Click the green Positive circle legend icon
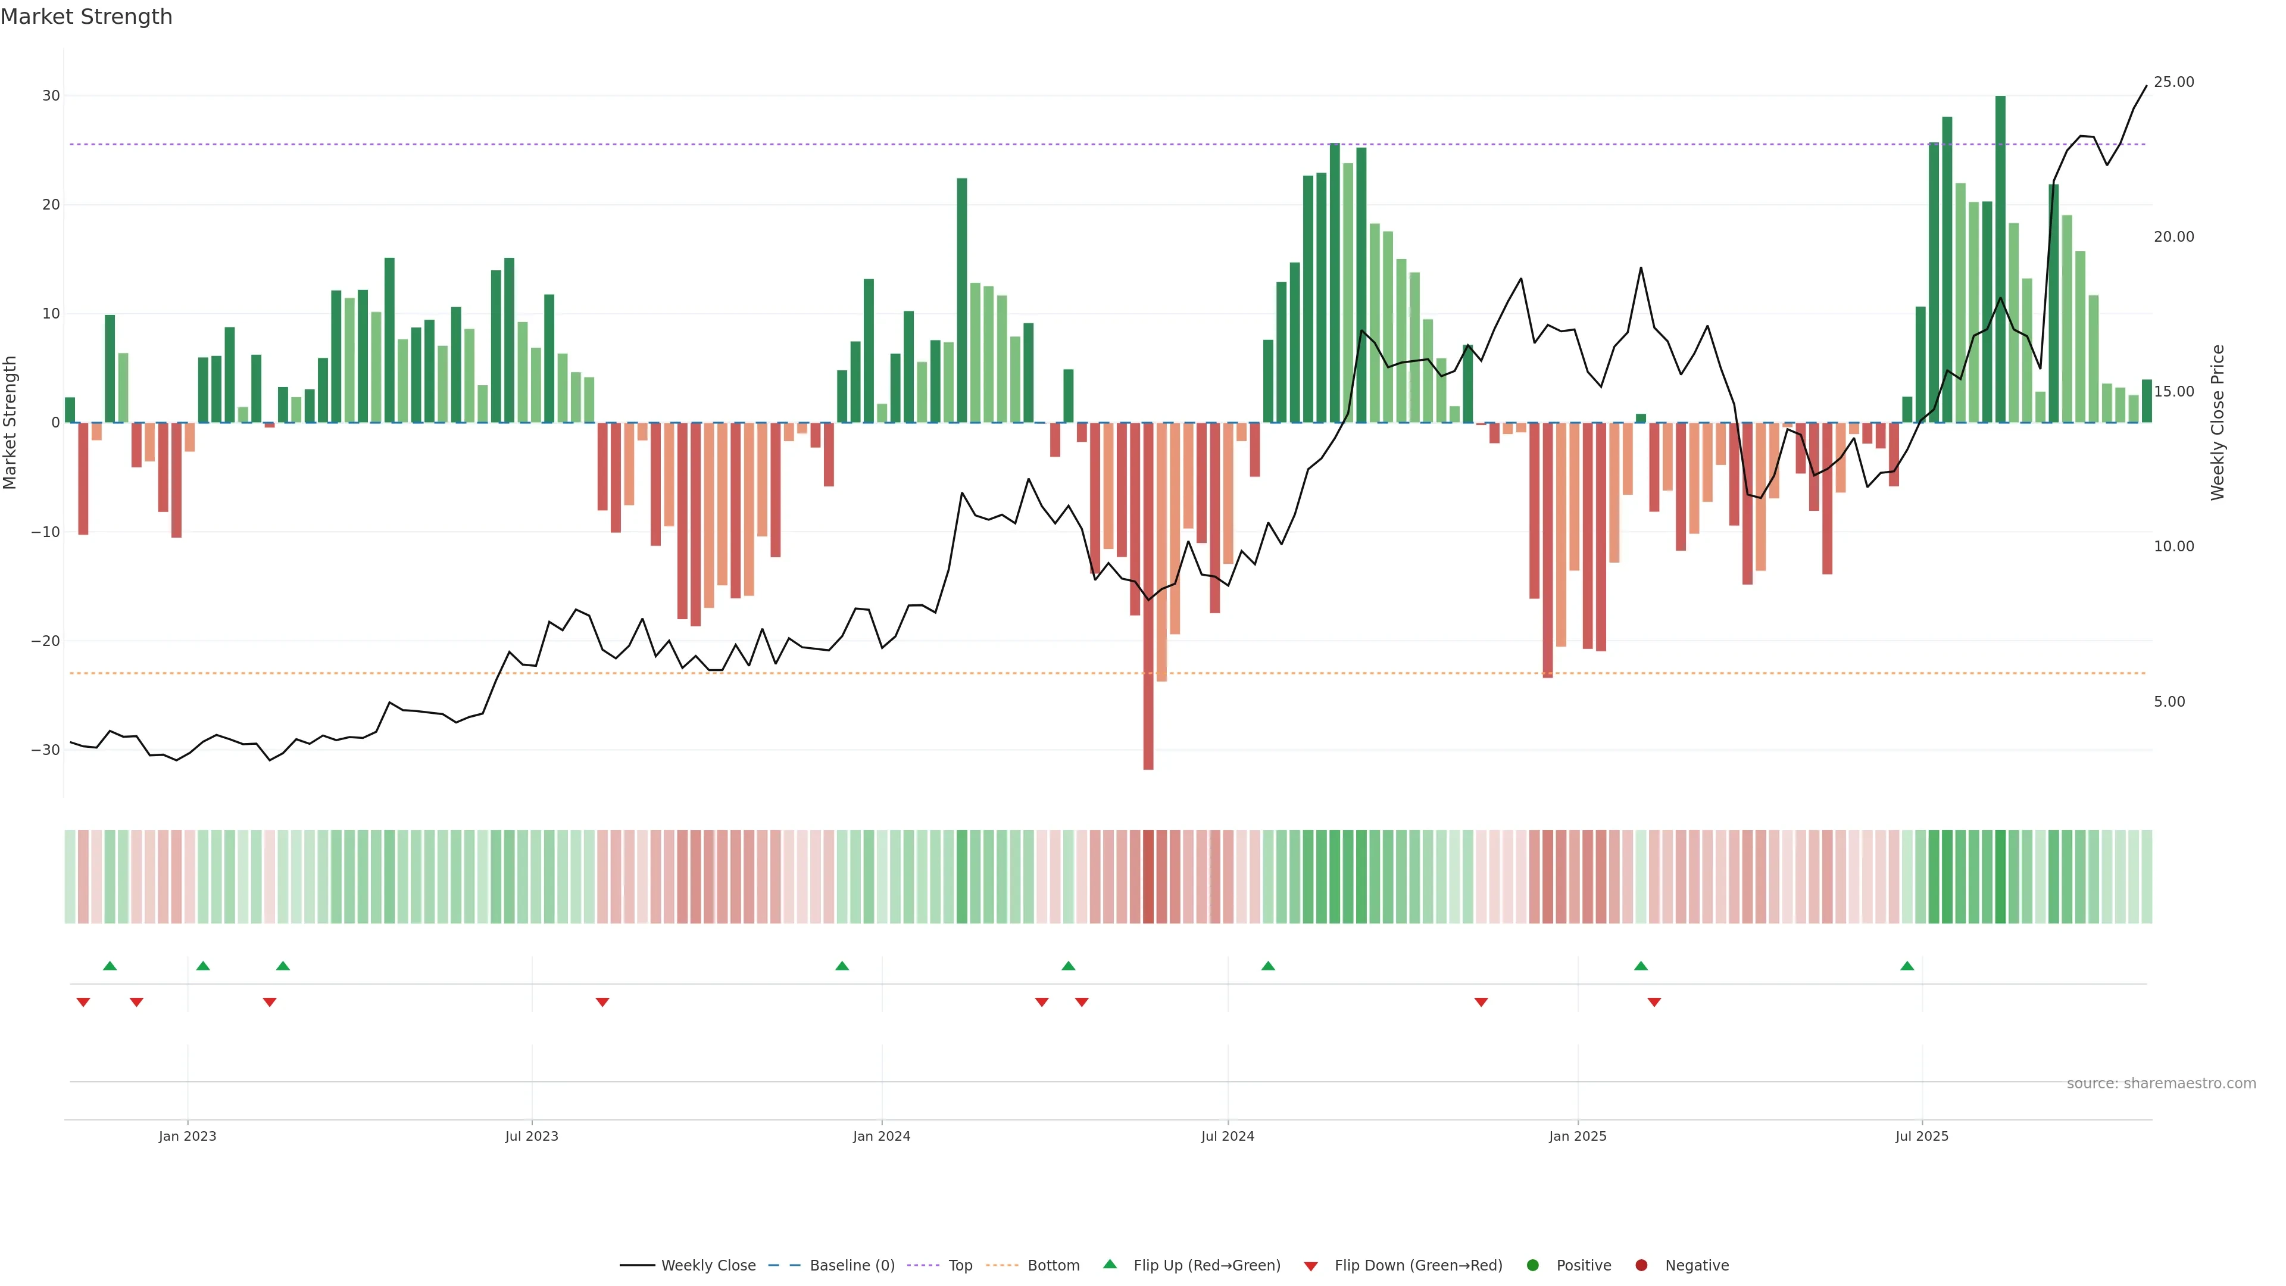The width and height of the screenshot is (2286, 1286). [1532, 1266]
